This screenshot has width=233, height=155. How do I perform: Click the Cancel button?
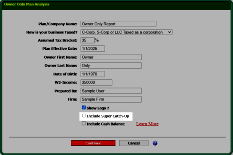pos(134,143)
